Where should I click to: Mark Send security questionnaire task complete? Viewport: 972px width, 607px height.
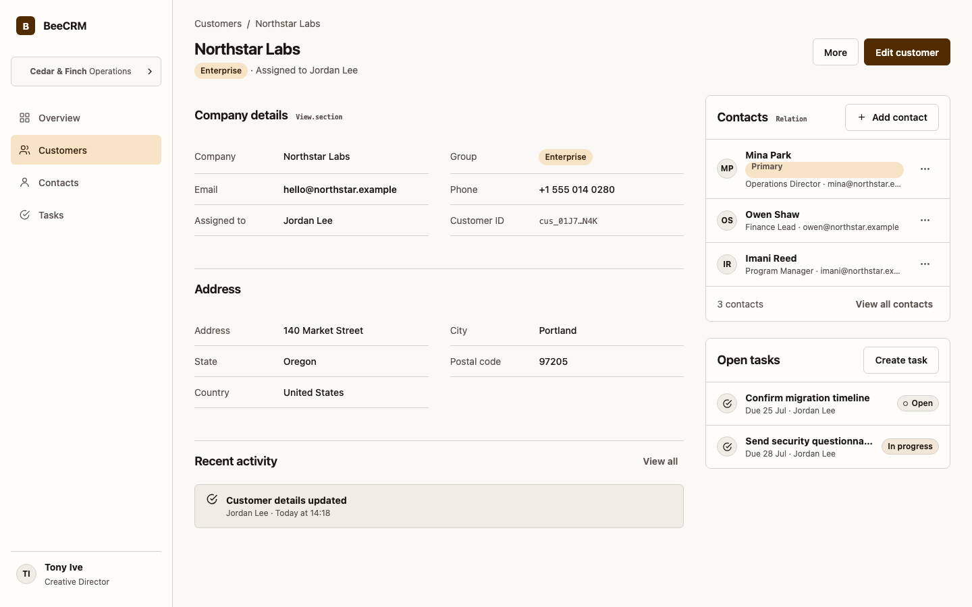click(727, 446)
